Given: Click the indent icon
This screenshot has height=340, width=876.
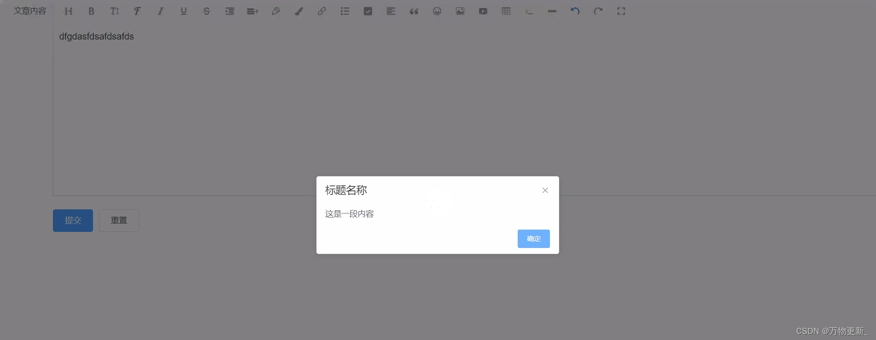Looking at the screenshot, I should coord(229,11).
